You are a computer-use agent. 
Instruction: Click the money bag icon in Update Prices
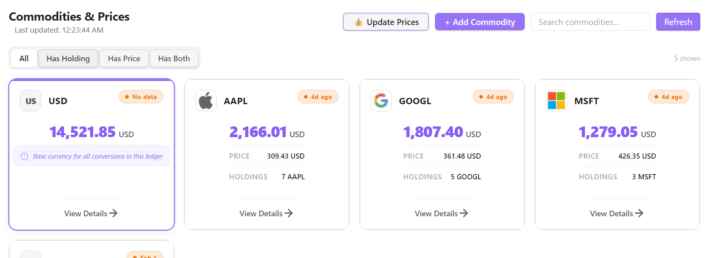point(358,22)
